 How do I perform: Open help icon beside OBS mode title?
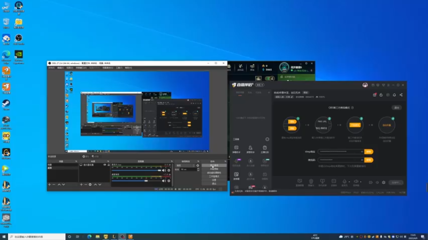353,108
